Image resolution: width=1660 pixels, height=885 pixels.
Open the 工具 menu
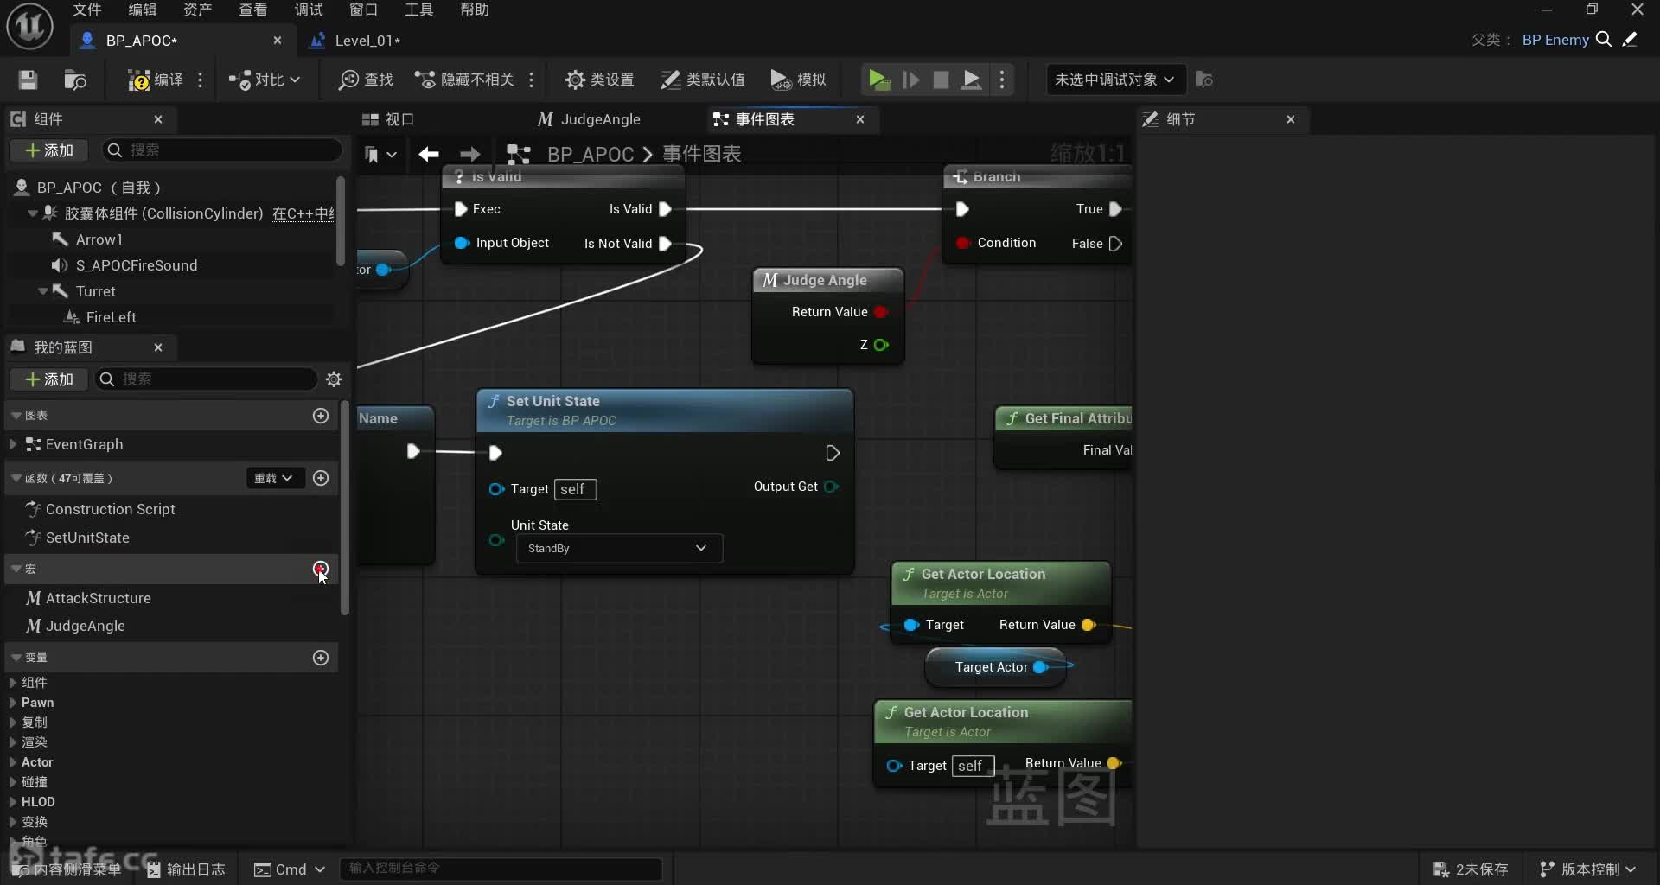click(x=418, y=10)
